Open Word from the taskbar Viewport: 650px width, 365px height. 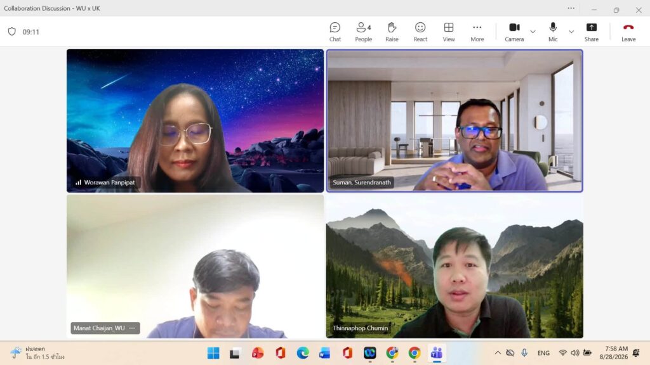pos(324,353)
